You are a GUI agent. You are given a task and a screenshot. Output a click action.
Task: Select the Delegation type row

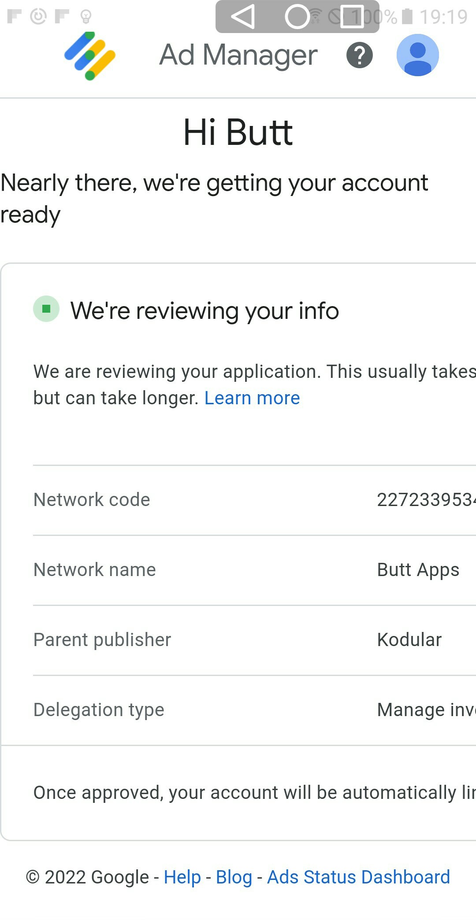[254, 710]
